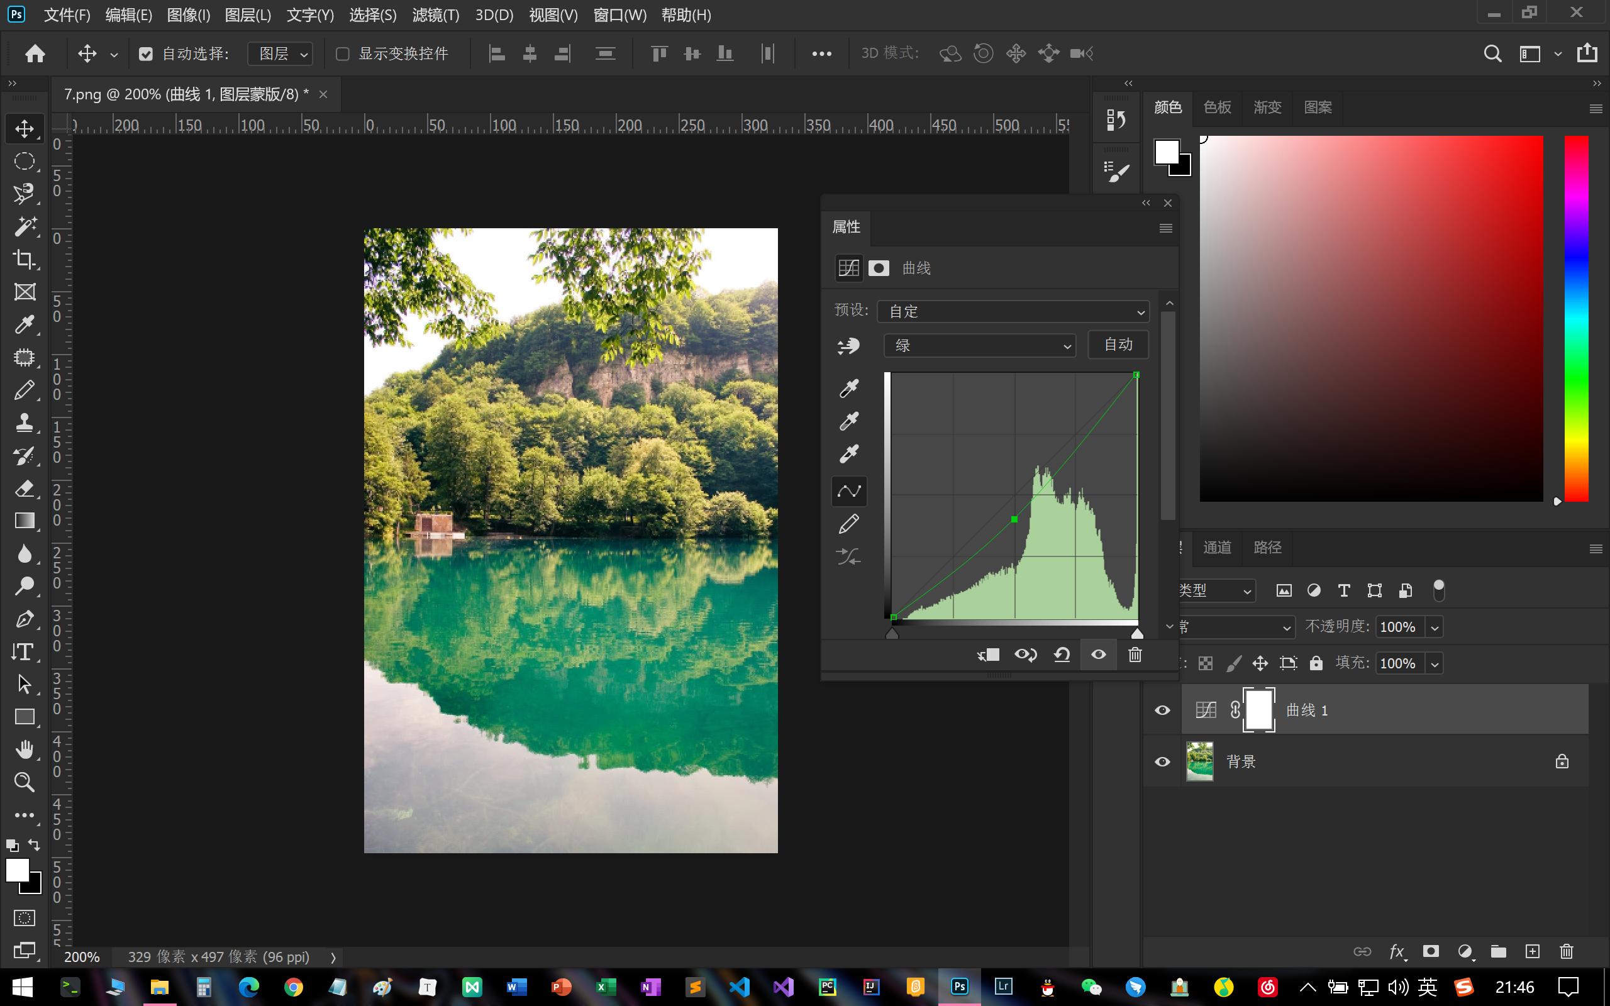Select the Clone Stamp tool
The height and width of the screenshot is (1006, 1610).
click(25, 423)
